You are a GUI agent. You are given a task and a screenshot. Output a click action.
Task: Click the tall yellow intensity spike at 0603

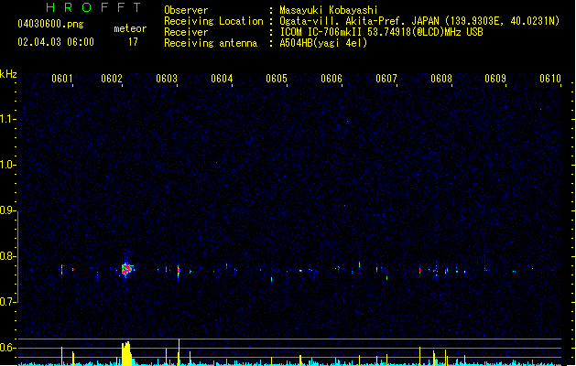pyautogui.click(x=179, y=351)
